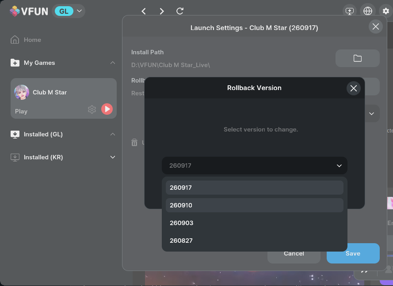Click the trash uninstall icon
The width and height of the screenshot is (393, 286).
tap(134, 143)
